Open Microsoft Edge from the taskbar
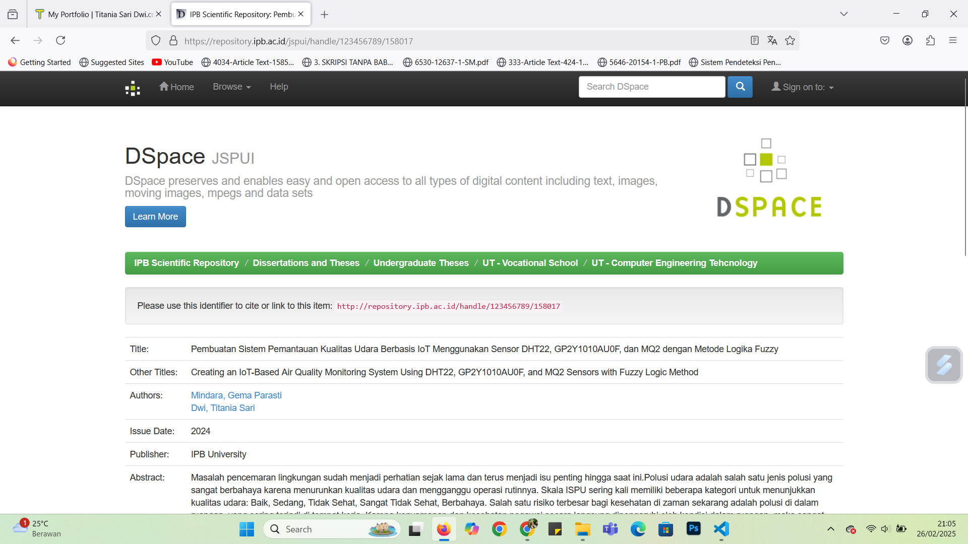Viewport: 968px width, 544px height. [x=638, y=529]
